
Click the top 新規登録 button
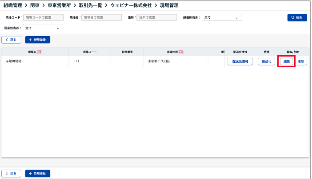[38, 40]
